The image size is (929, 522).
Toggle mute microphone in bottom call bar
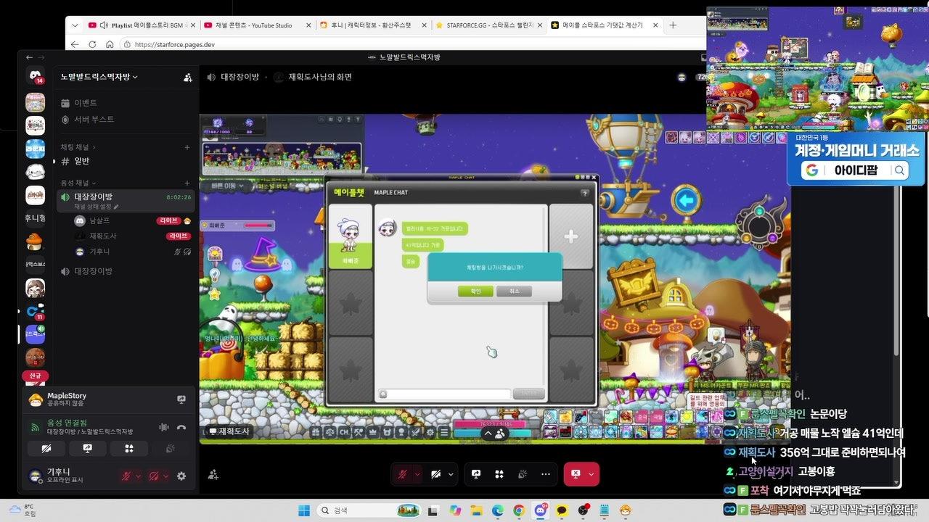coord(401,474)
